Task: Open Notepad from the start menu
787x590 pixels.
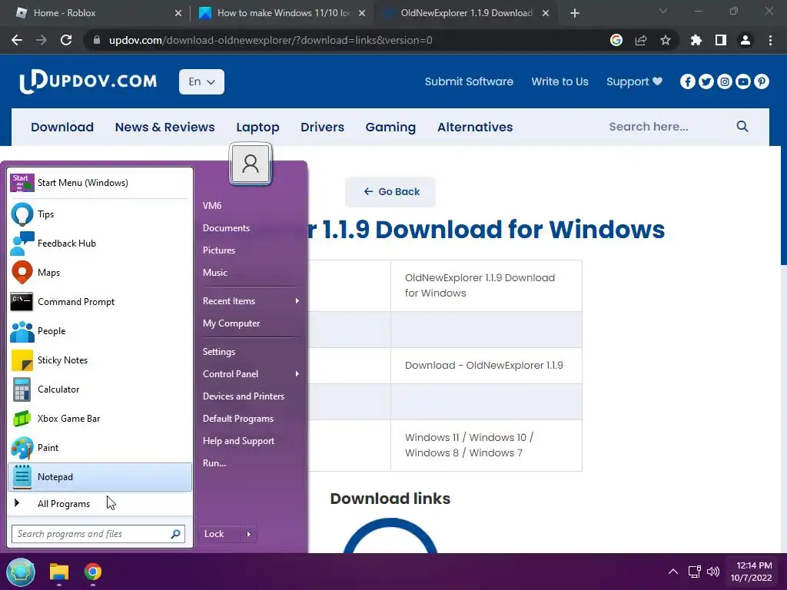Action: point(100,477)
